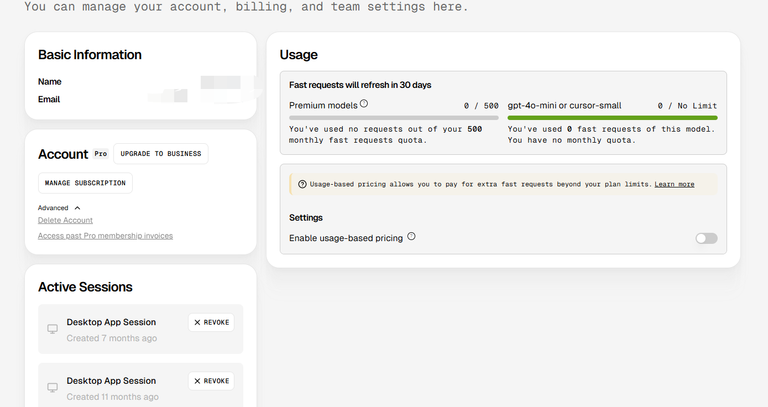Click the 'Enable usage-based pricing' label
This screenshot has height=407, width=768.
pyautogui.click(x=346, y=238)
